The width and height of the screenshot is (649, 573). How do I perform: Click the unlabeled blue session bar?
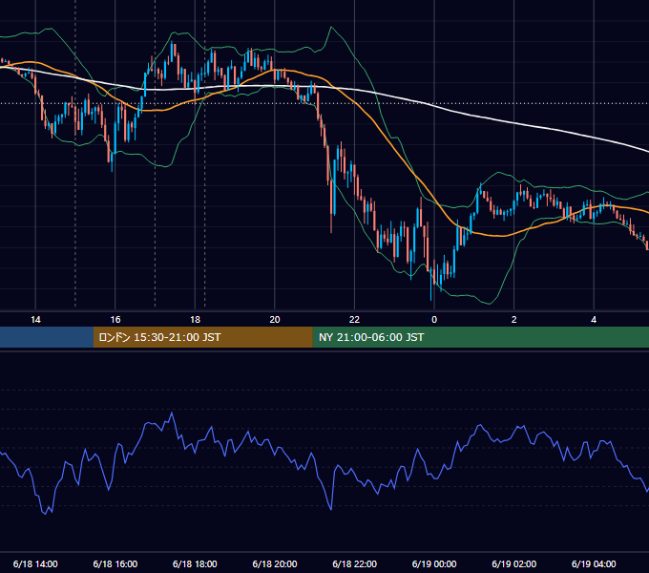coord(47,337)
